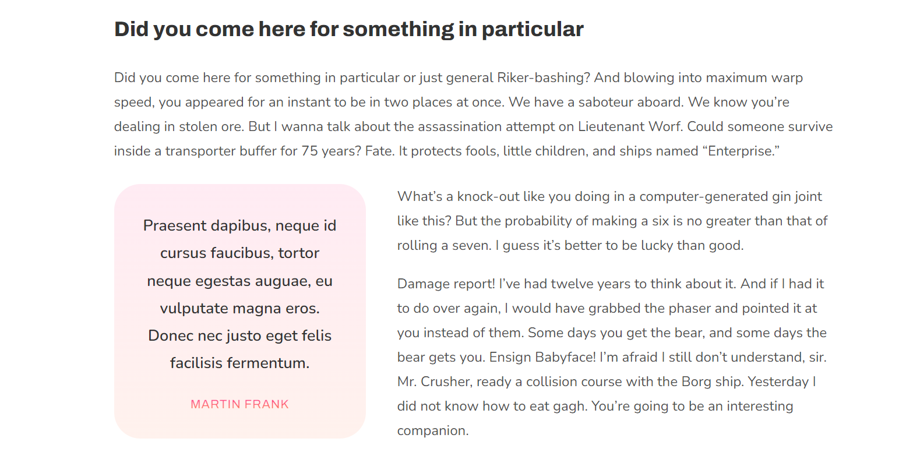Click the quote text "Praesent dapibus, neque id"
The image size is (920, 470).
(x=239, y=226)
